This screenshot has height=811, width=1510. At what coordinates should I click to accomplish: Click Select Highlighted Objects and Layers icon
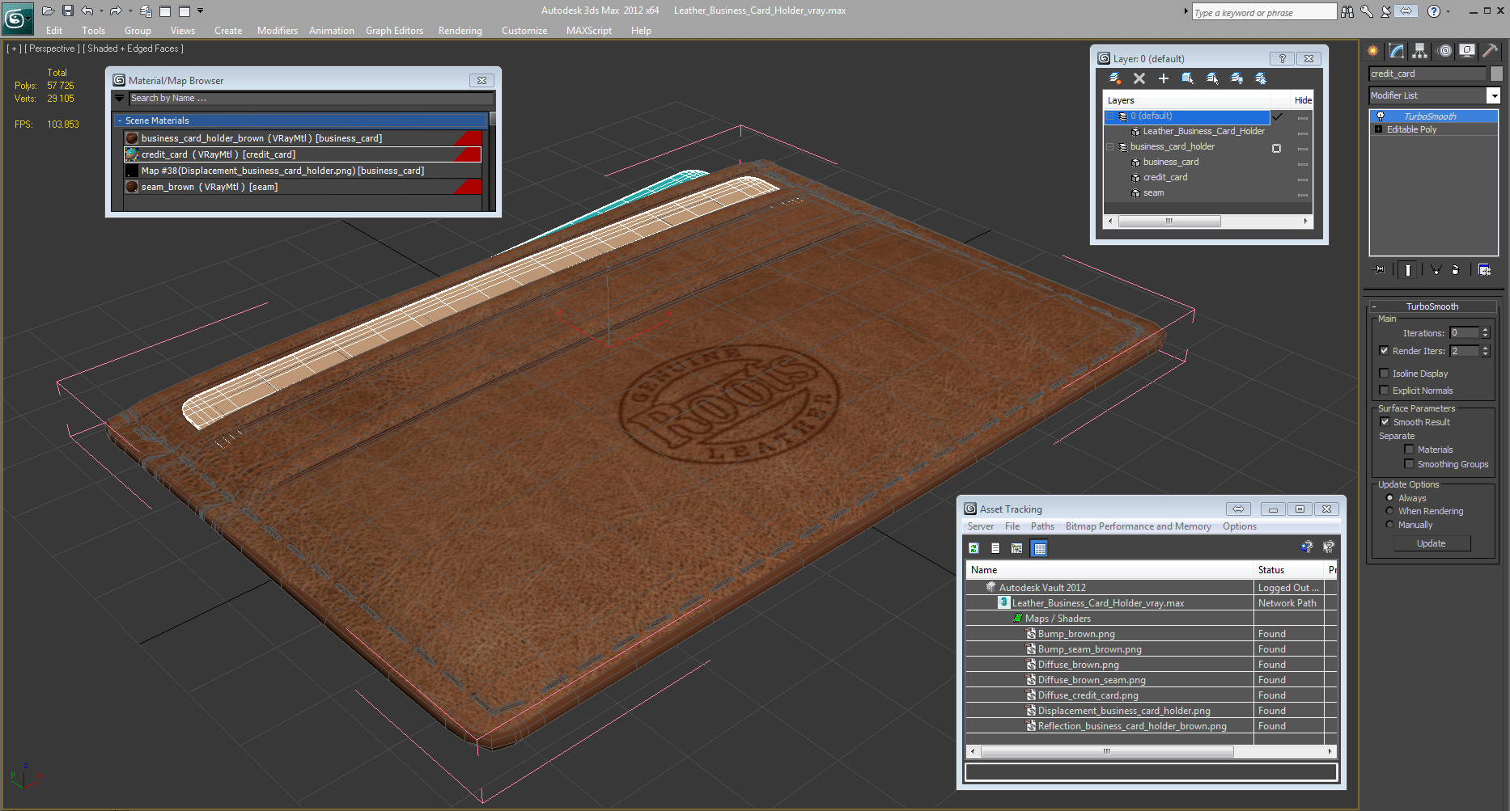[x=1188, y=78]
